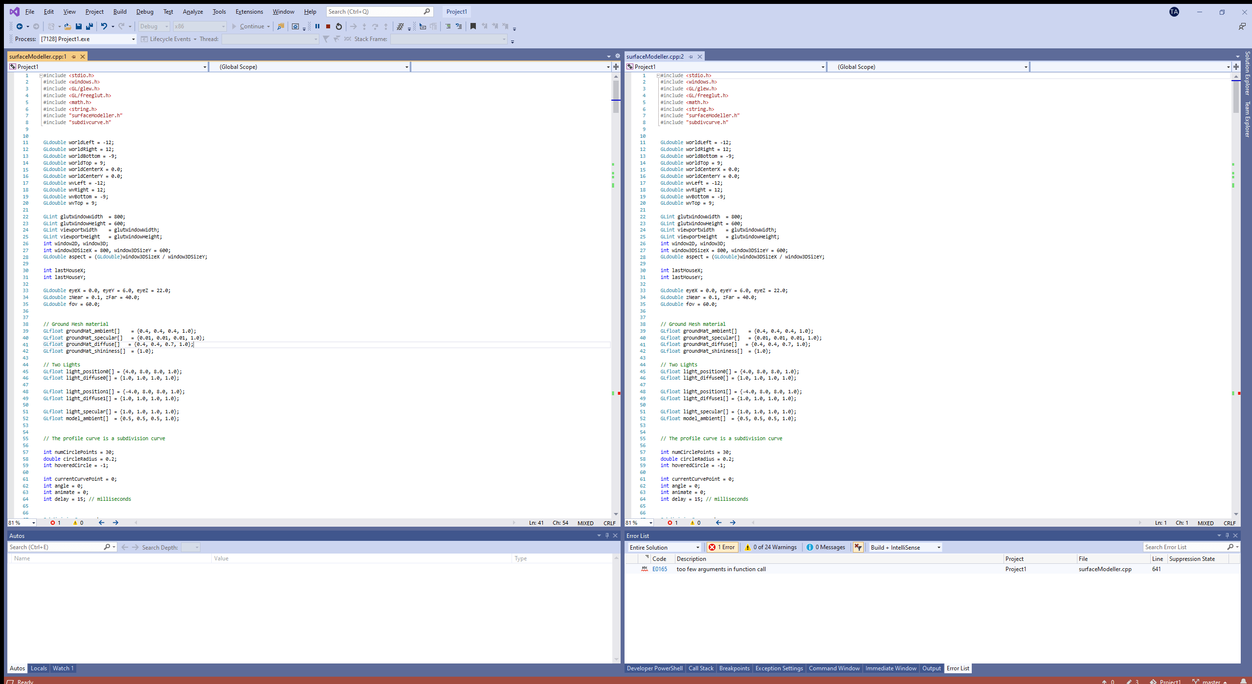
Task: Pause debugging with the Break All icon
Action: tap(317, 26)
